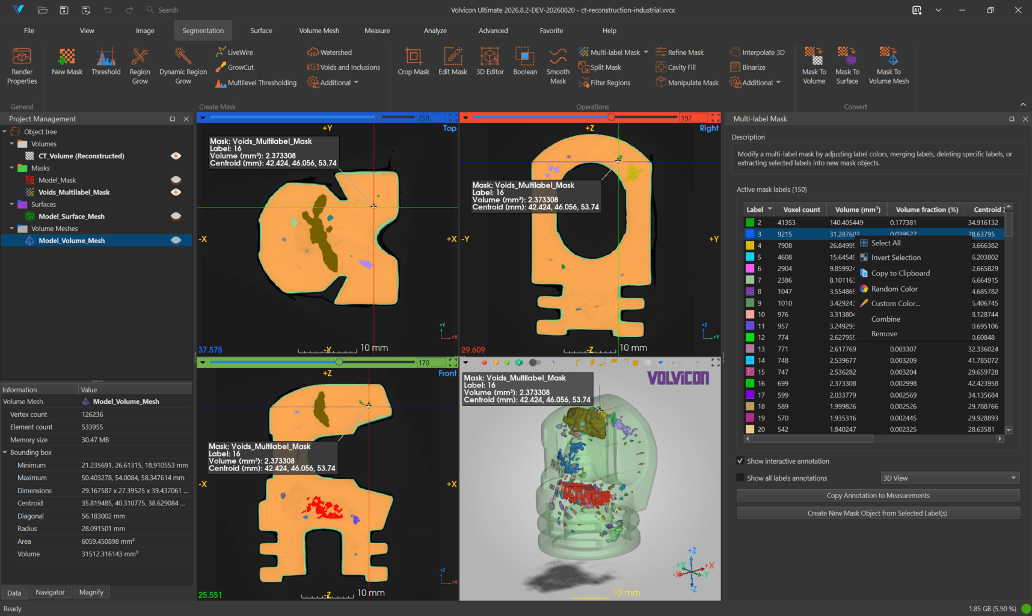Launch the 3D Editor
This screenshot has height=616, width=1032.
[490, 61]
